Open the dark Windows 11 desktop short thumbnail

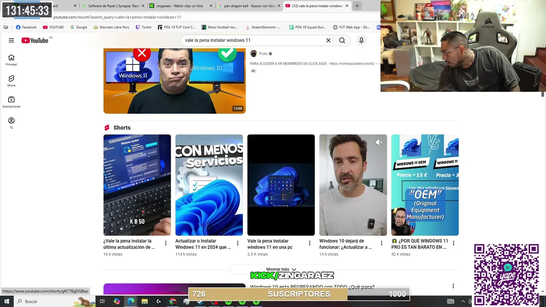pyautogui.click(x=281, y=185)
